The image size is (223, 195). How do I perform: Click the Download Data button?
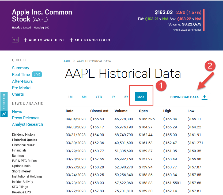tap(189, 97)
